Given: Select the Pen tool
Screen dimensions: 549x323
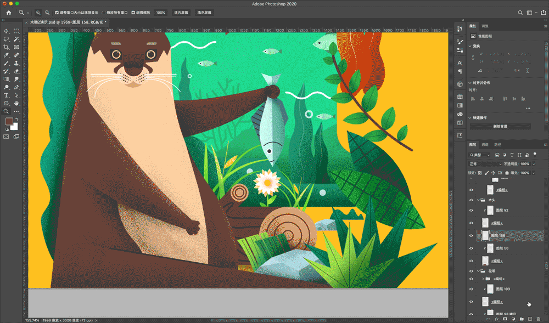Looking at the screenshot, I should pos(16,87).
